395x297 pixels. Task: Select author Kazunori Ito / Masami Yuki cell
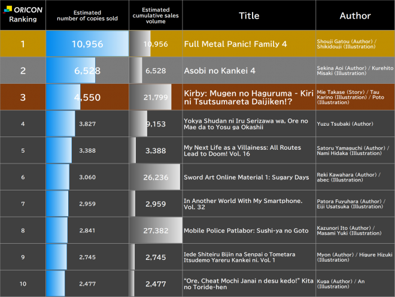coord(355,231)
